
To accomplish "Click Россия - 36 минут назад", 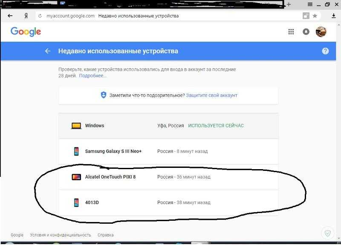I will [x=184, y=177].
